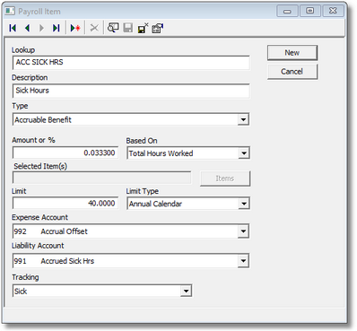
Task: Expand the Based On dropdown
Action: (x=244, y=153)
